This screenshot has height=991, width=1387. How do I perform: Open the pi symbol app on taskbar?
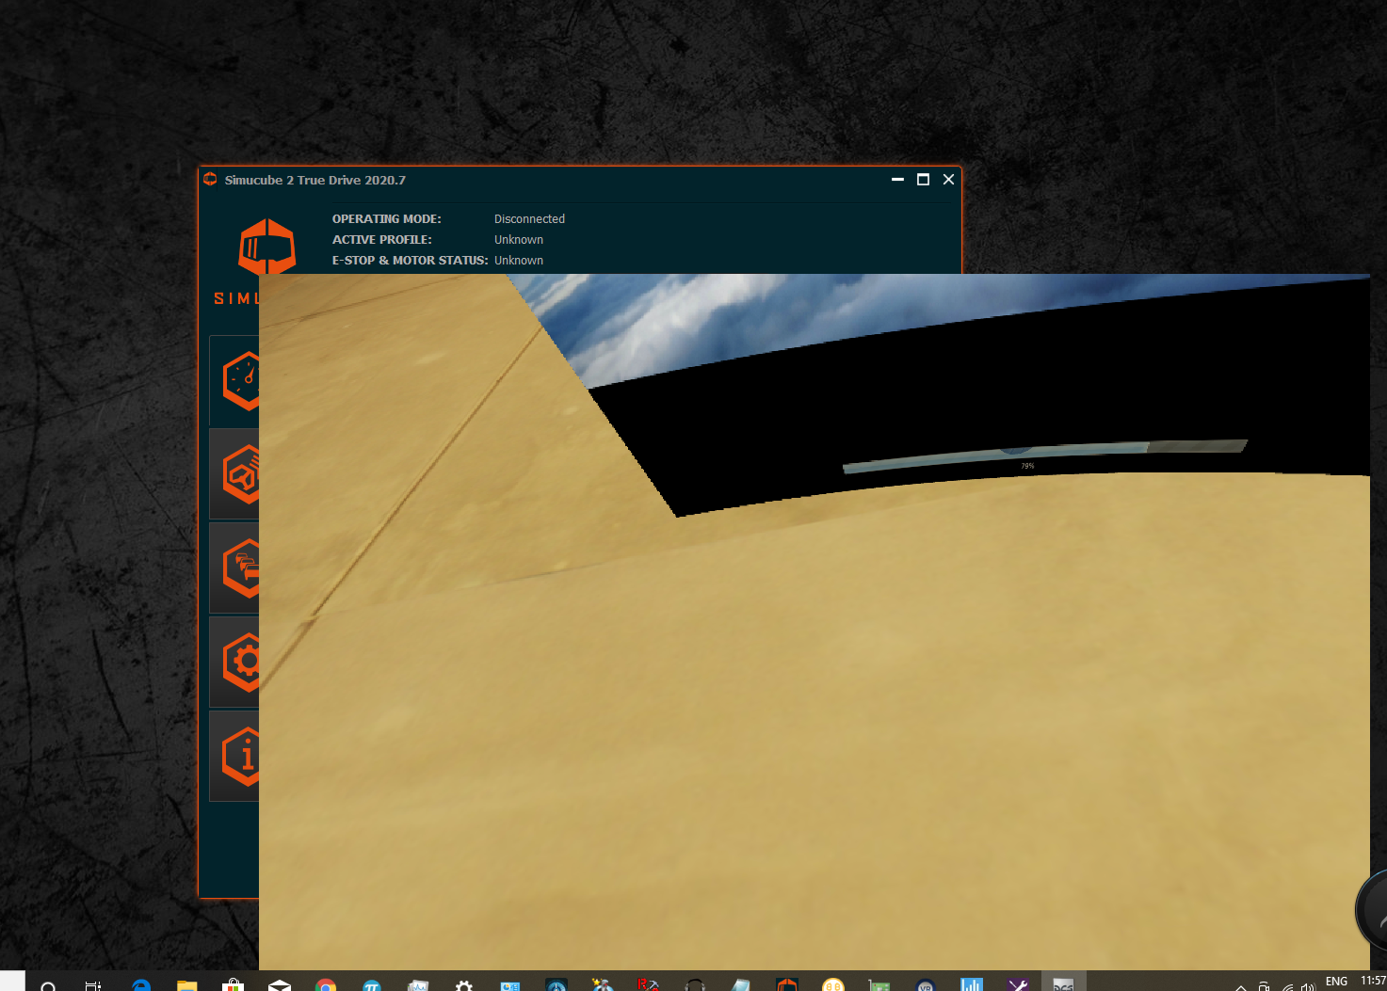(372, 985)
